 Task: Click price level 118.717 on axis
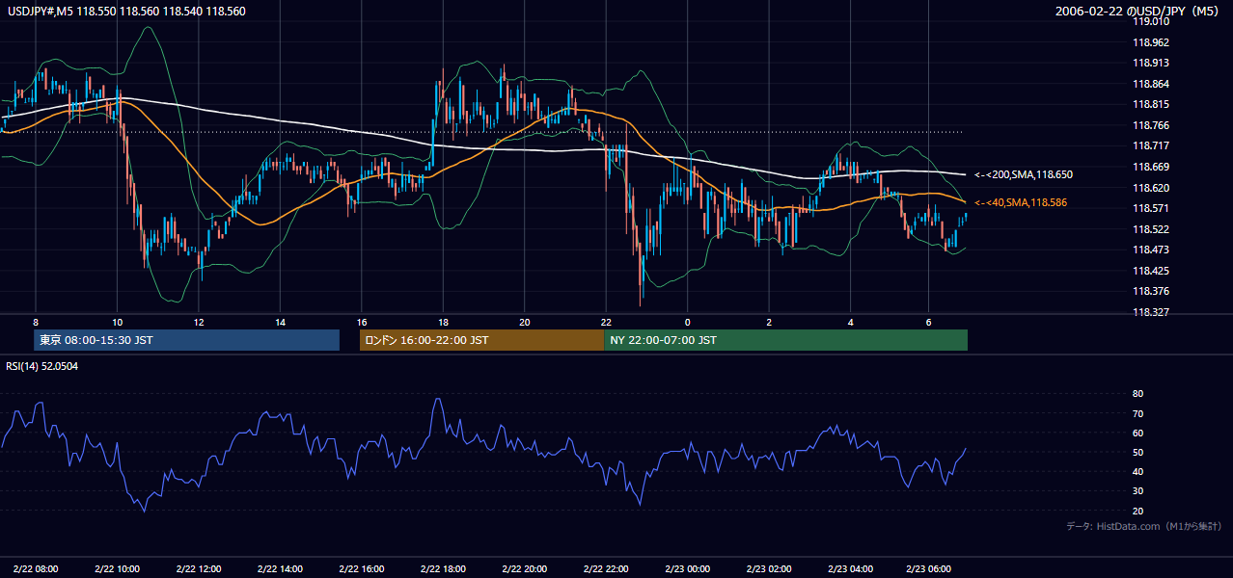[1150, 145]
